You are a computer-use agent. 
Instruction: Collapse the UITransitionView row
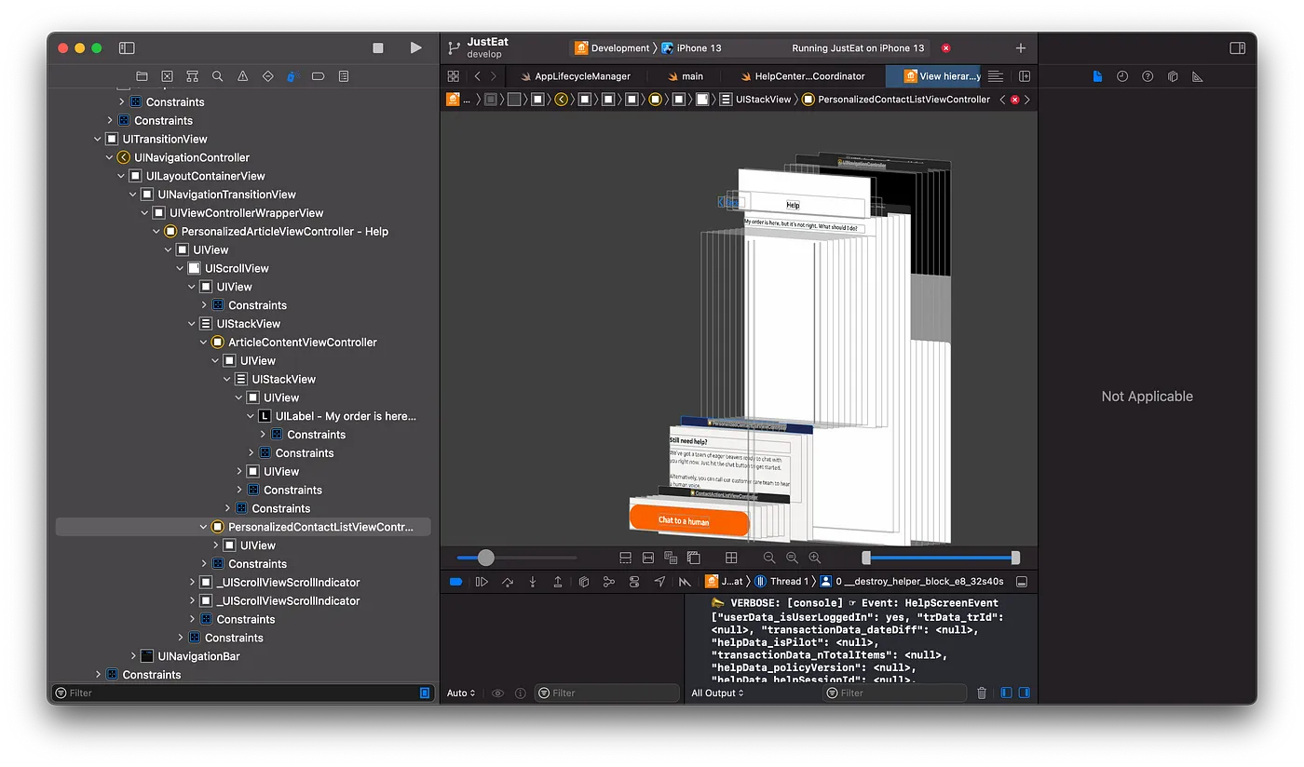98,139
